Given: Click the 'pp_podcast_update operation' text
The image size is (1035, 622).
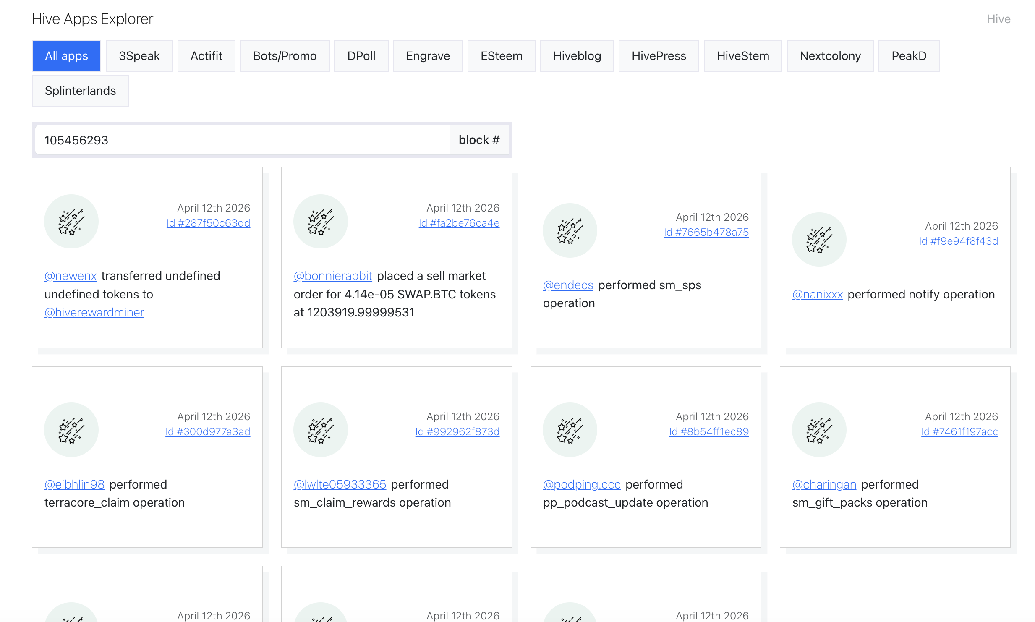Looking at the screenshot, I should pos(626,502).
